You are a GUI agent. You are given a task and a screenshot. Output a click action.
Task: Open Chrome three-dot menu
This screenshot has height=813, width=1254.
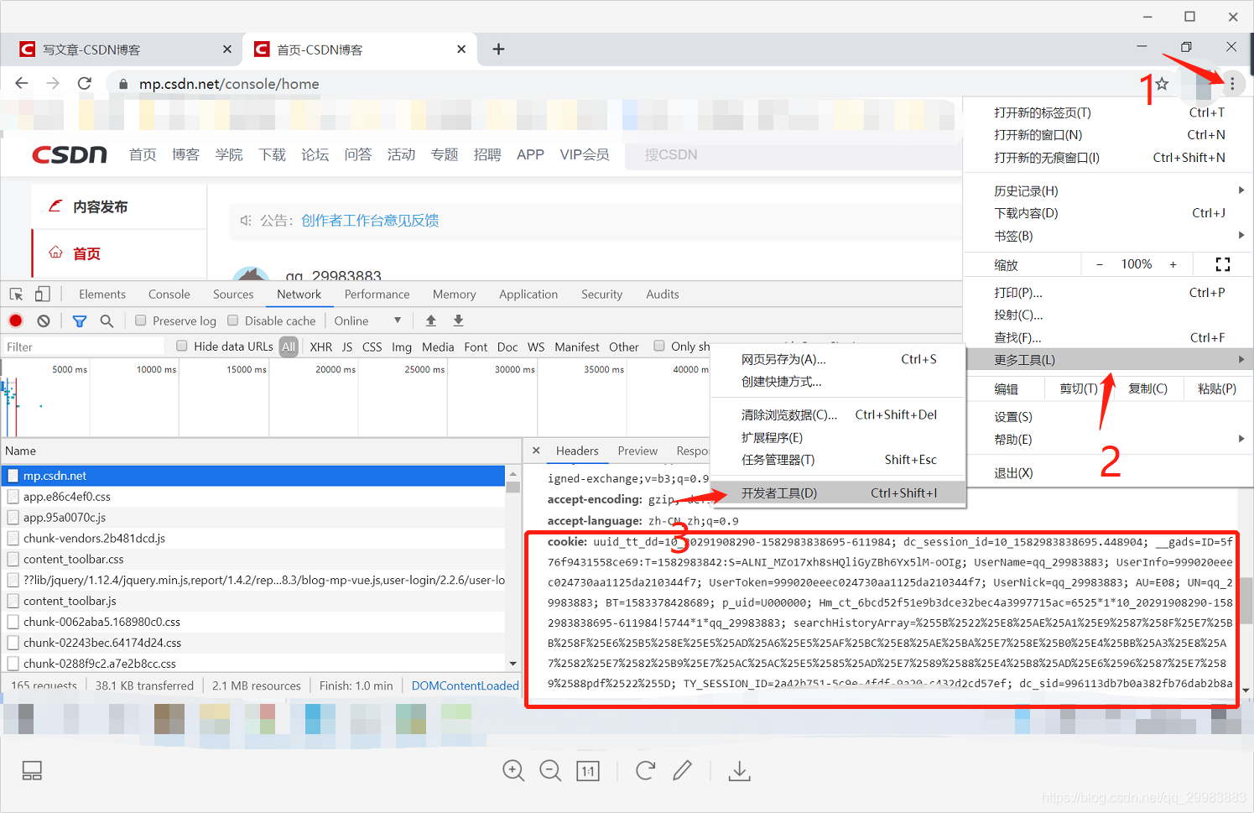pyautogui.click(x=1232, y=84)
